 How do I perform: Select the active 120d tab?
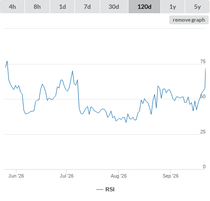point(144,7)
